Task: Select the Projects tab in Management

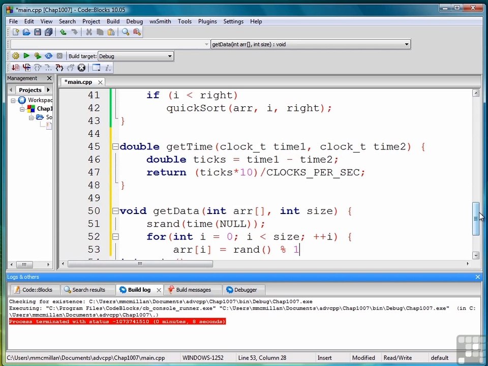Action: [30, 90]
